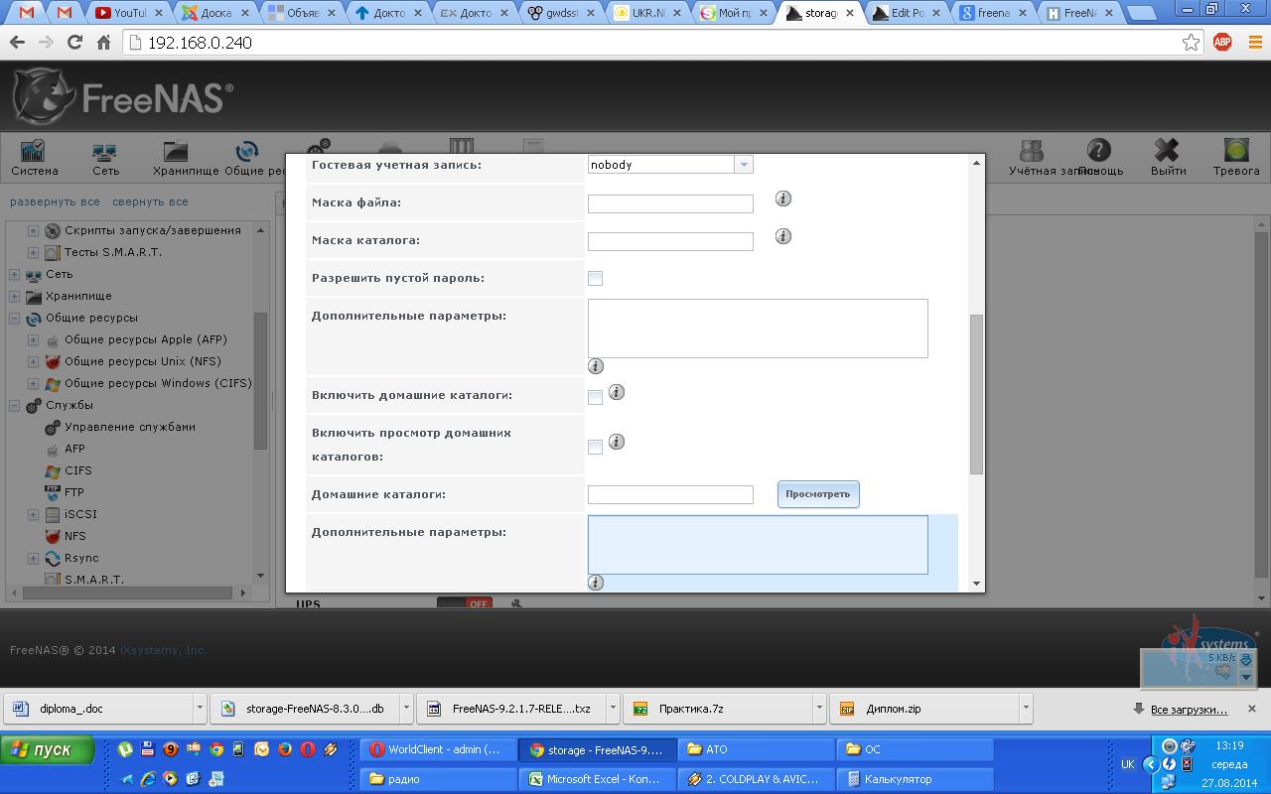Expand Общие ресурсы Apple (AFP) node
The image size is (1271, 794).
(33, 339)
